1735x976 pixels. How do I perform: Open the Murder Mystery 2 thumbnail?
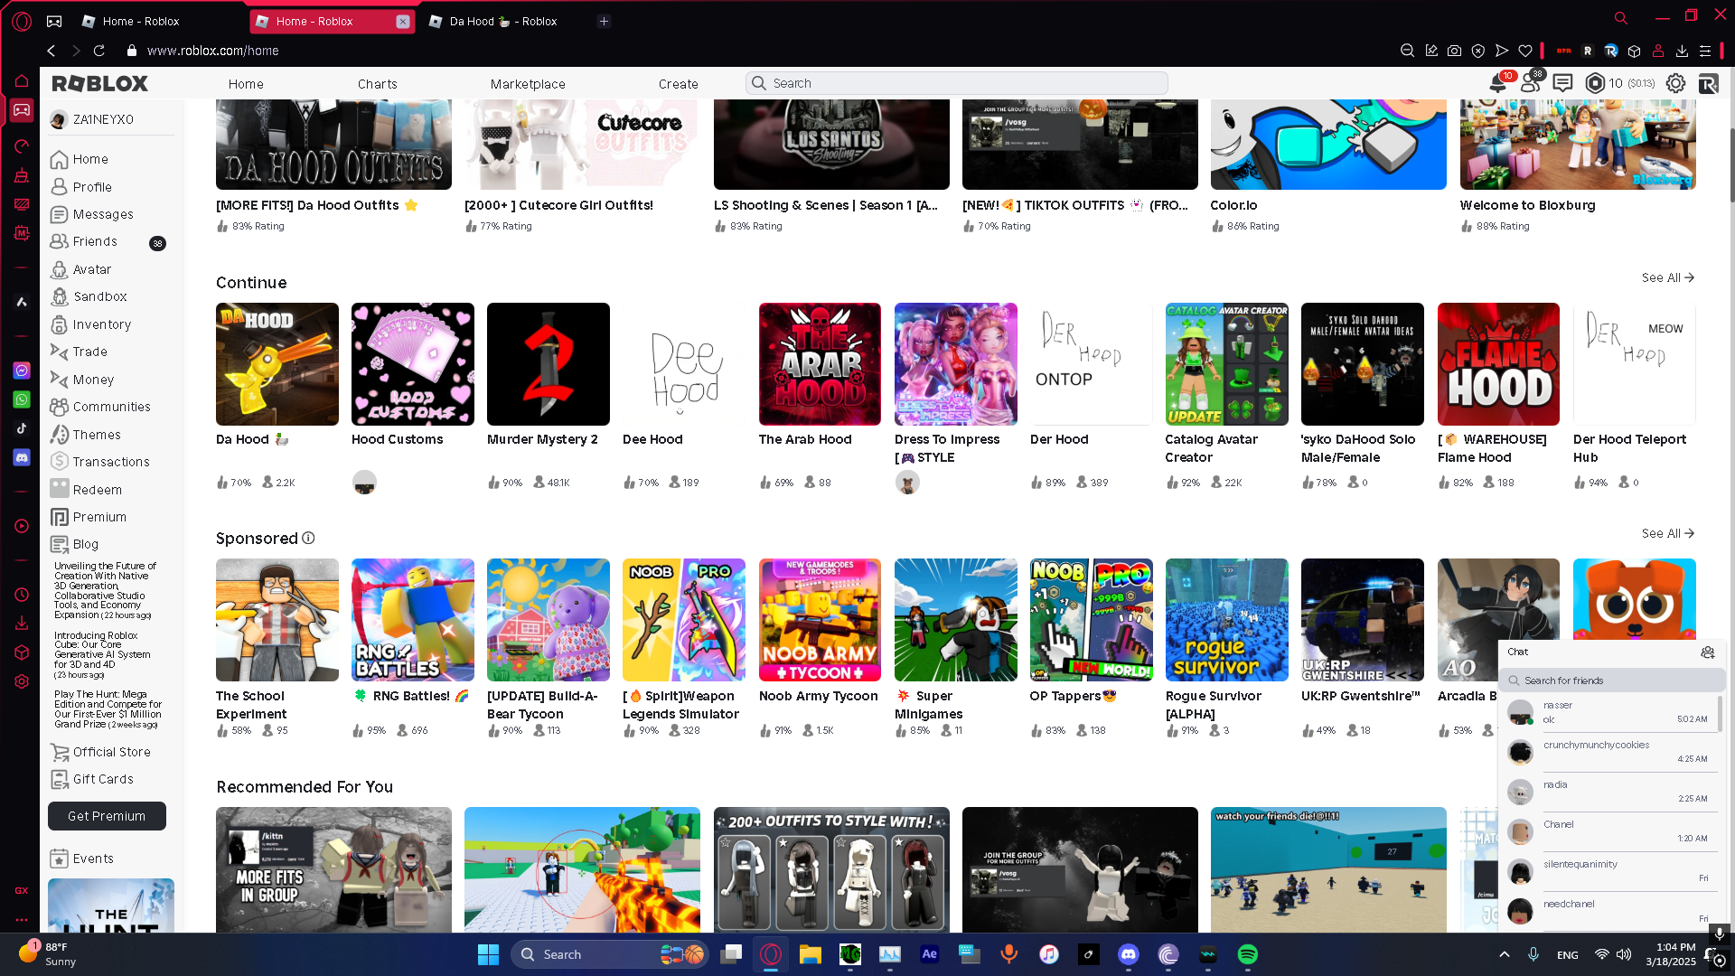(548, 364)
